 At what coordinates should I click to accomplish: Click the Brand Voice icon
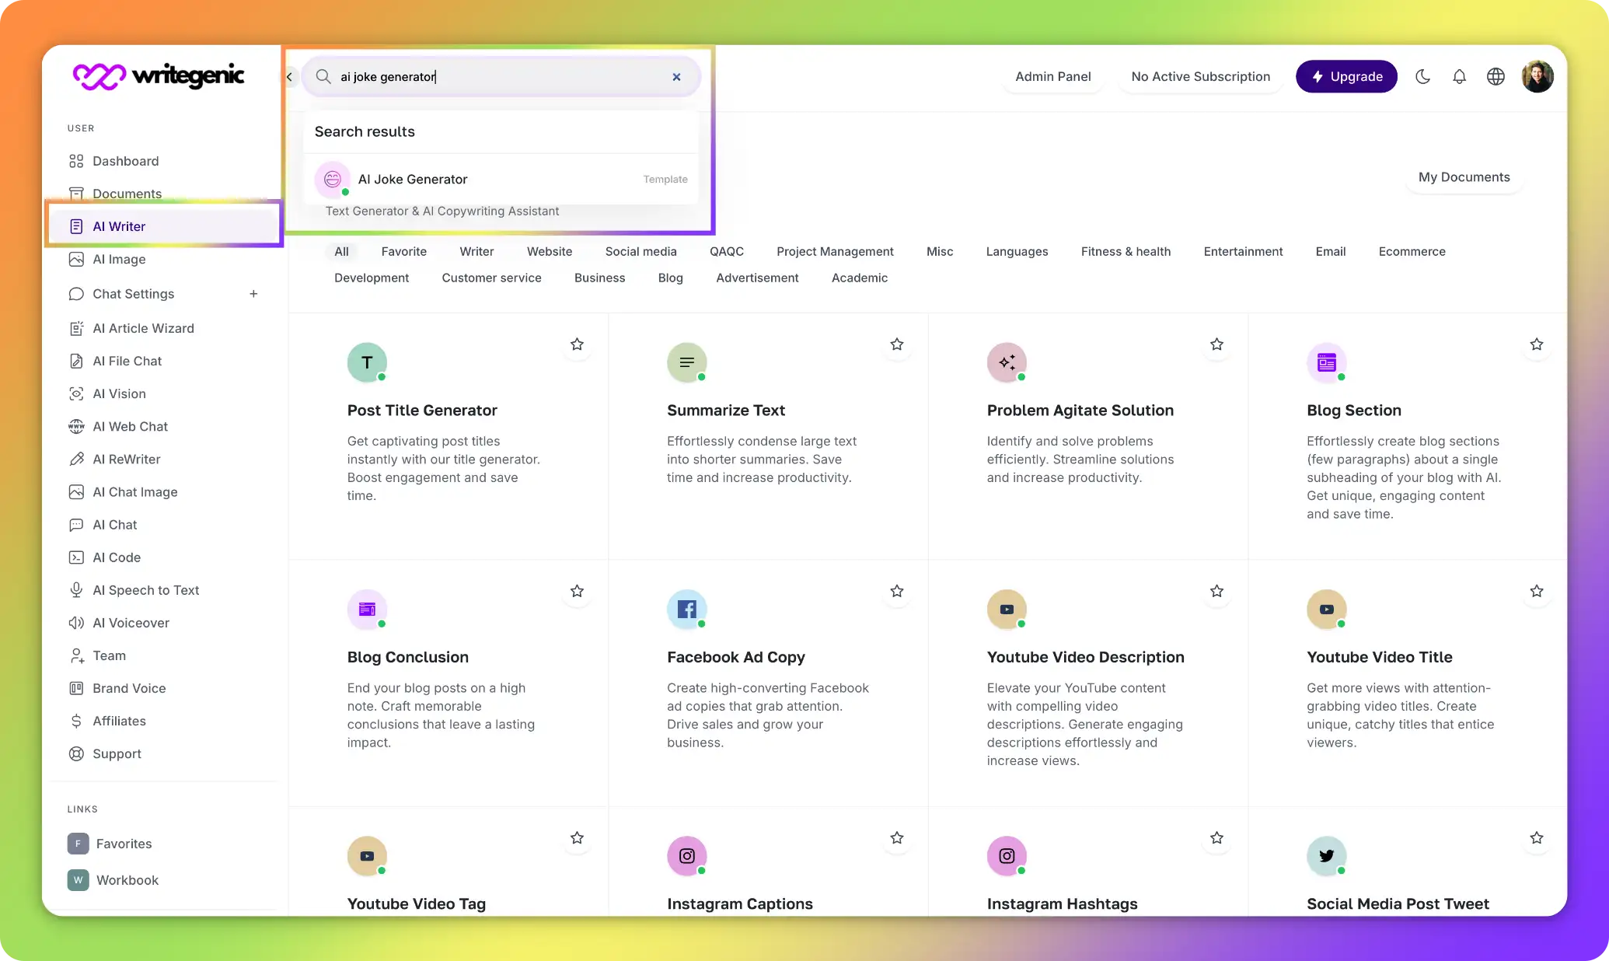tap(75, 687)
